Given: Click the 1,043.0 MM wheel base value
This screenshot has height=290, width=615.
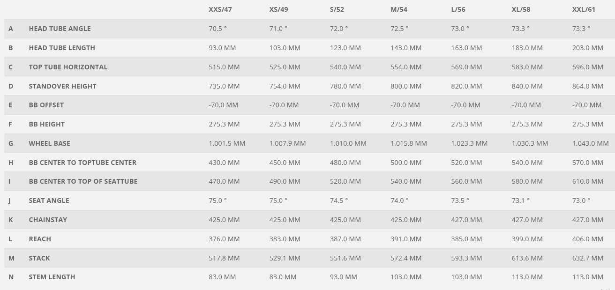Looking at the screenshot, I should pos(590,143).
